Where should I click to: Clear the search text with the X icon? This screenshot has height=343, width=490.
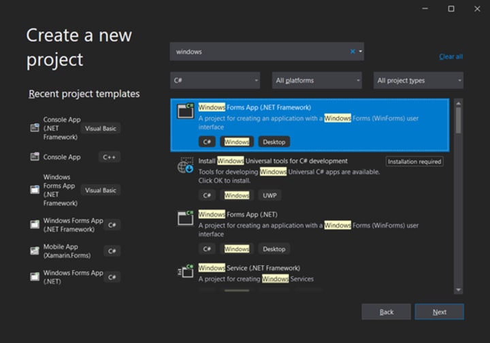coord(353,52)
